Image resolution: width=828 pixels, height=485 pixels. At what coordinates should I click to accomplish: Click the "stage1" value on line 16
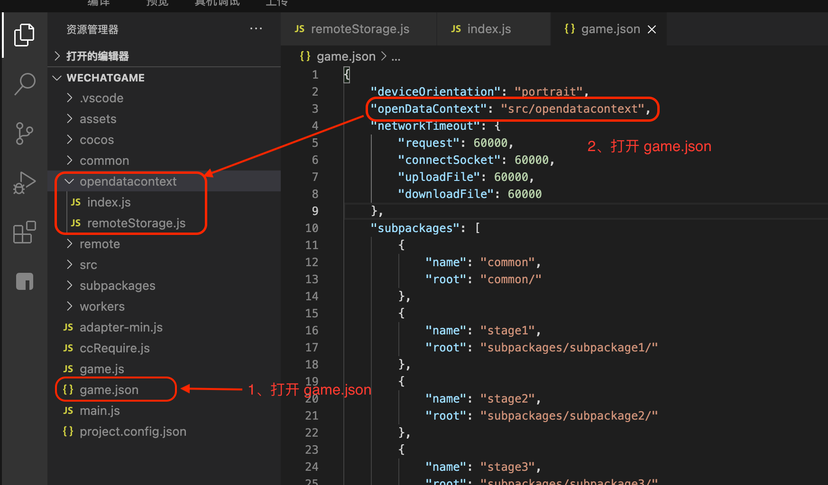point(507,331)
